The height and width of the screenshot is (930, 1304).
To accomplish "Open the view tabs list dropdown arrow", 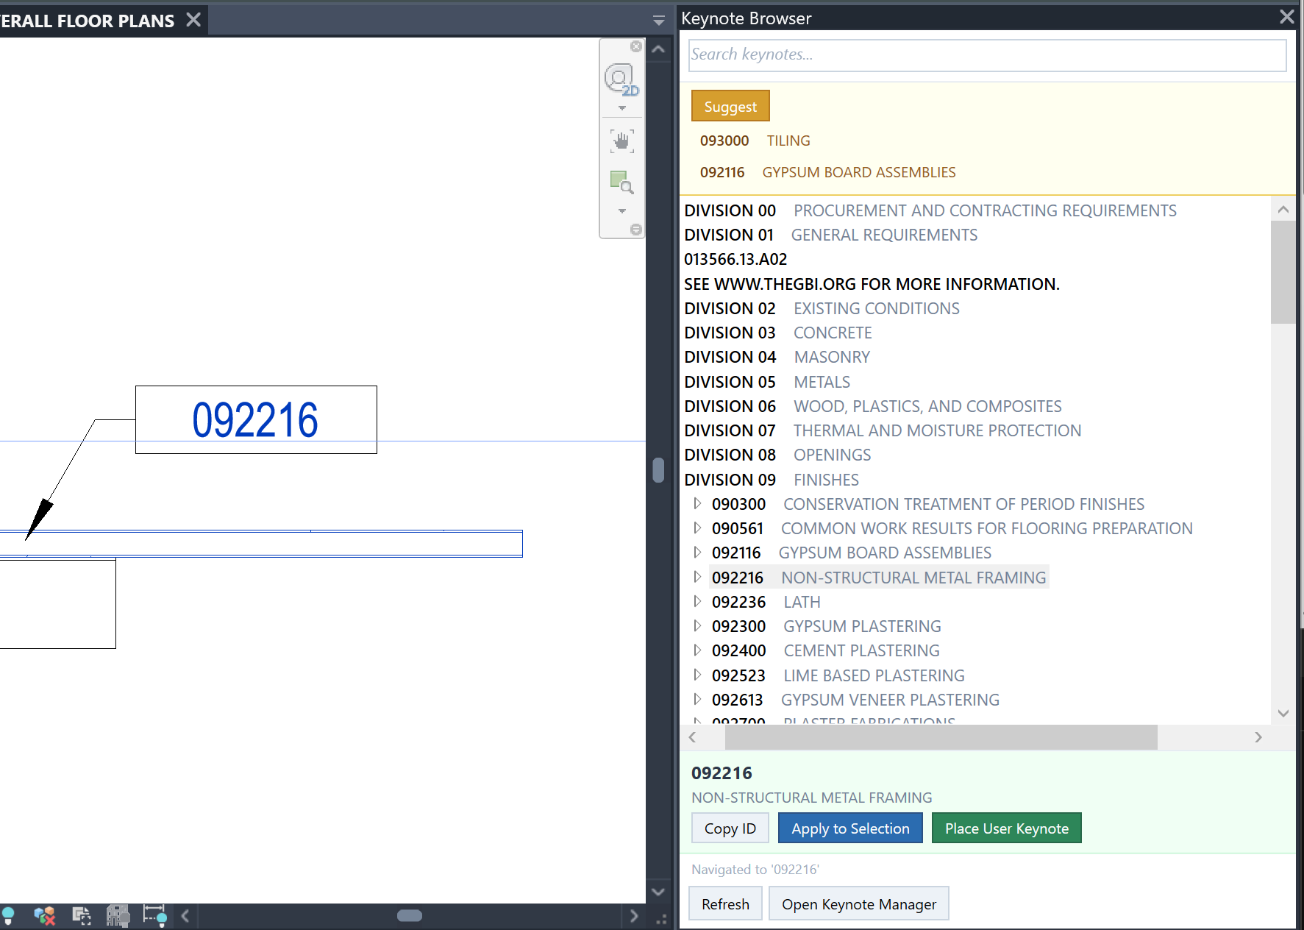I will (658, 21).
